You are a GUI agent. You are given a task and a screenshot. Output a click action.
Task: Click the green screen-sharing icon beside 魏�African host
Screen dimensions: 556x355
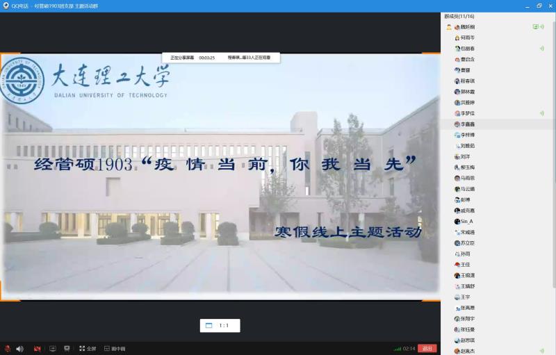535,26
